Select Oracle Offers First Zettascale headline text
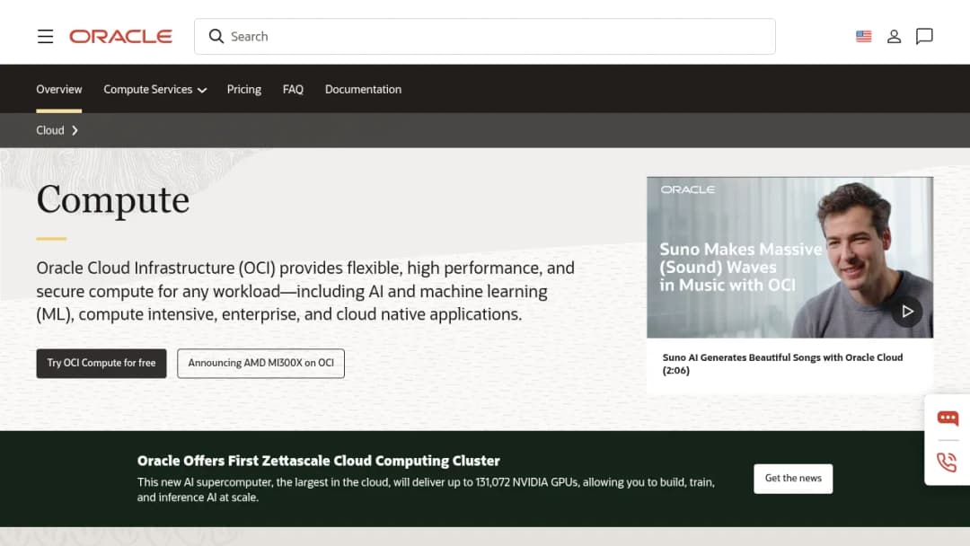 [318, 461]
